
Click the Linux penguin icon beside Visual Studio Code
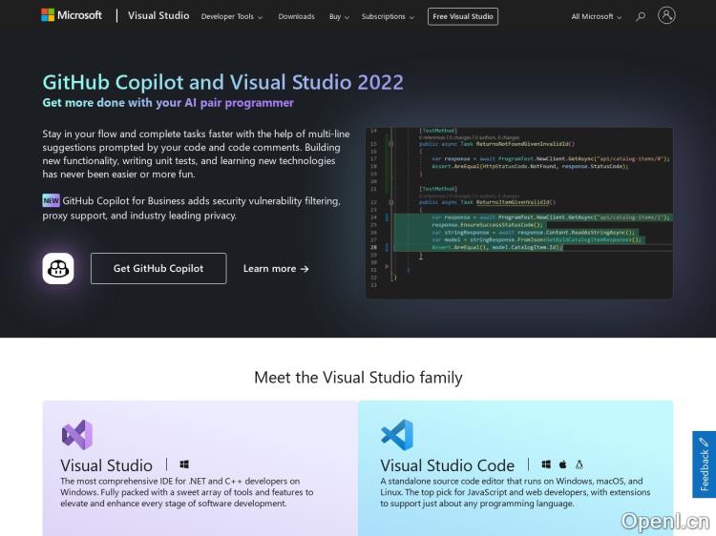[x=579, y=464]
